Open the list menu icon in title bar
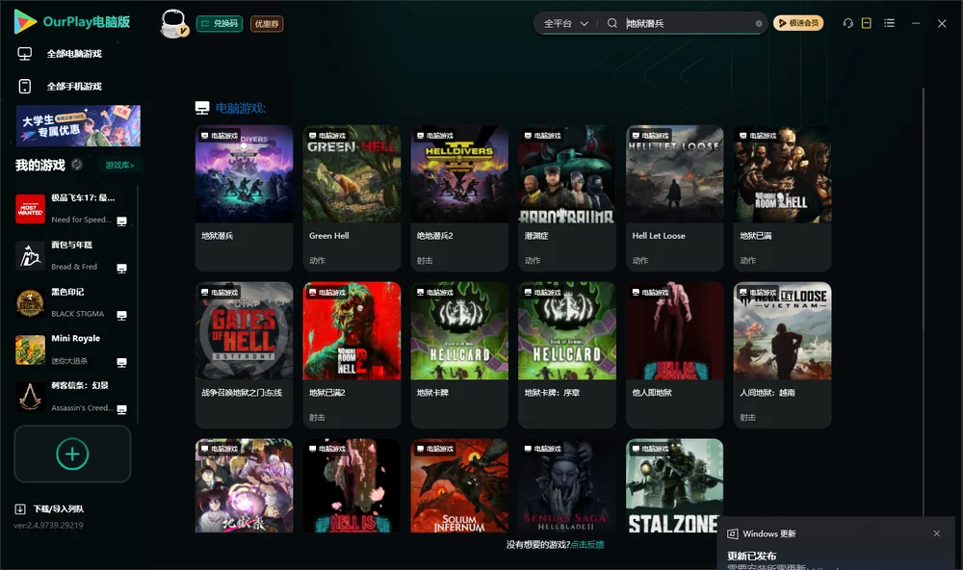Image resolution: width=963 pixels, height=570 pixels. (889, 23)
